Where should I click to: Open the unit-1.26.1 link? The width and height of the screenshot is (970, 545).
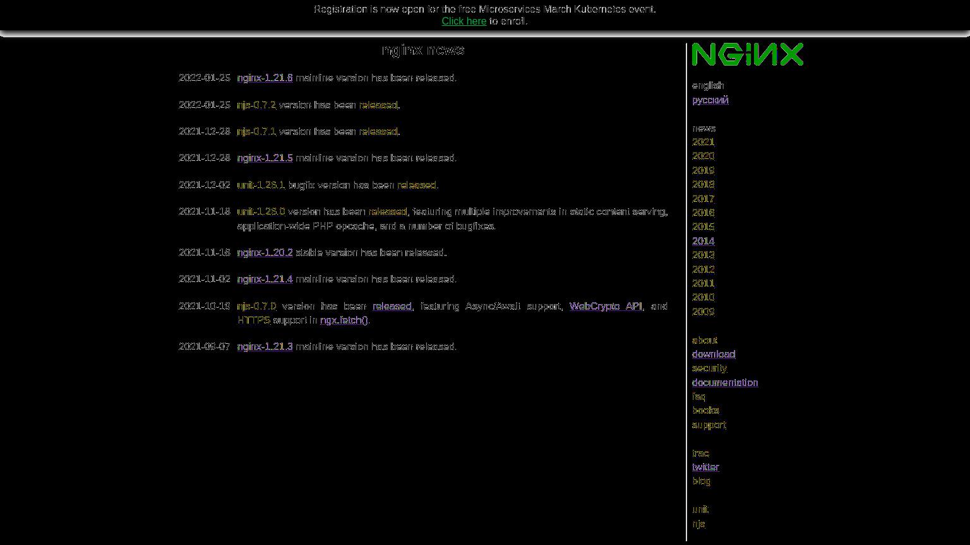(x=261, y=185)
